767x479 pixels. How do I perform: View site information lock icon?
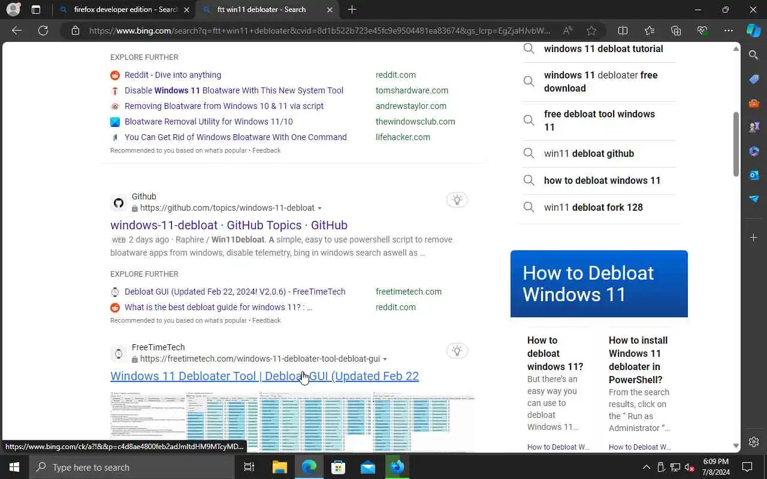point(76,31)
